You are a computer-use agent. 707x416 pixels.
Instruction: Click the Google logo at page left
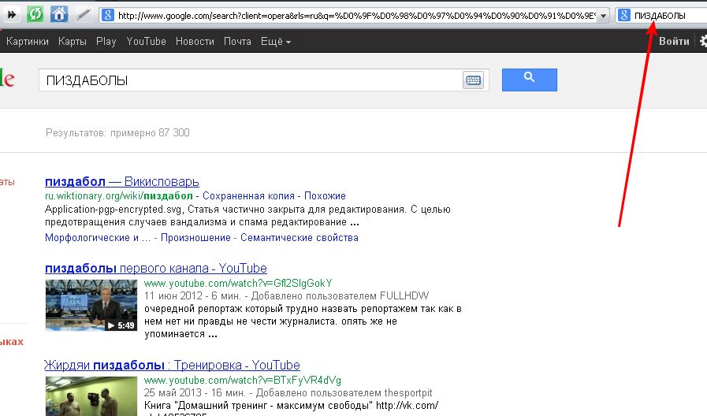pos(7,79)
